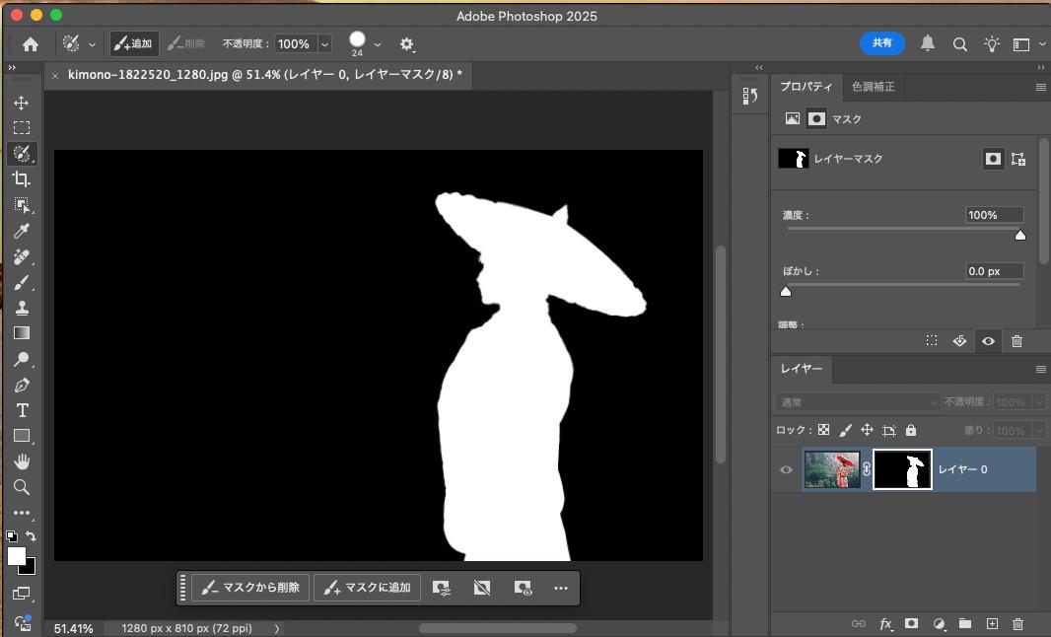The image size is (1051, 637).
Task: Click the 共有 share button
Action: [882, 43]
